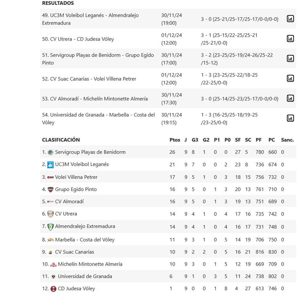Image resolution: width=301 pixels, height=297 pixels.
Task: Open statistics for CV Utrera - CD Judesa match
Action: click(290, 38)
